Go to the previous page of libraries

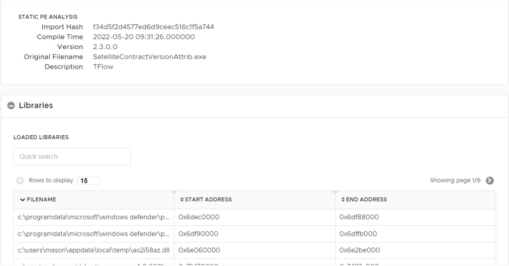point(20,180)
